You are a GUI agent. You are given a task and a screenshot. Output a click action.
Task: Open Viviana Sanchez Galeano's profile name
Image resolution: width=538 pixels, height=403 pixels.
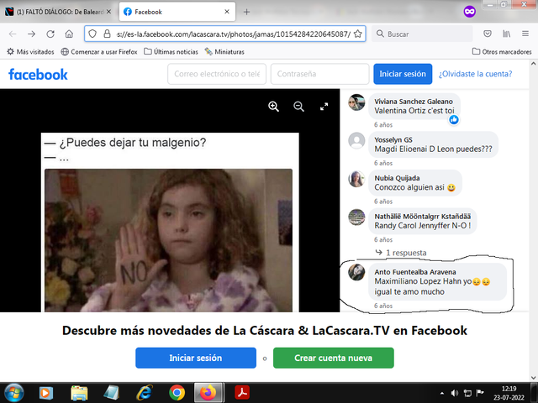[414, 102]
